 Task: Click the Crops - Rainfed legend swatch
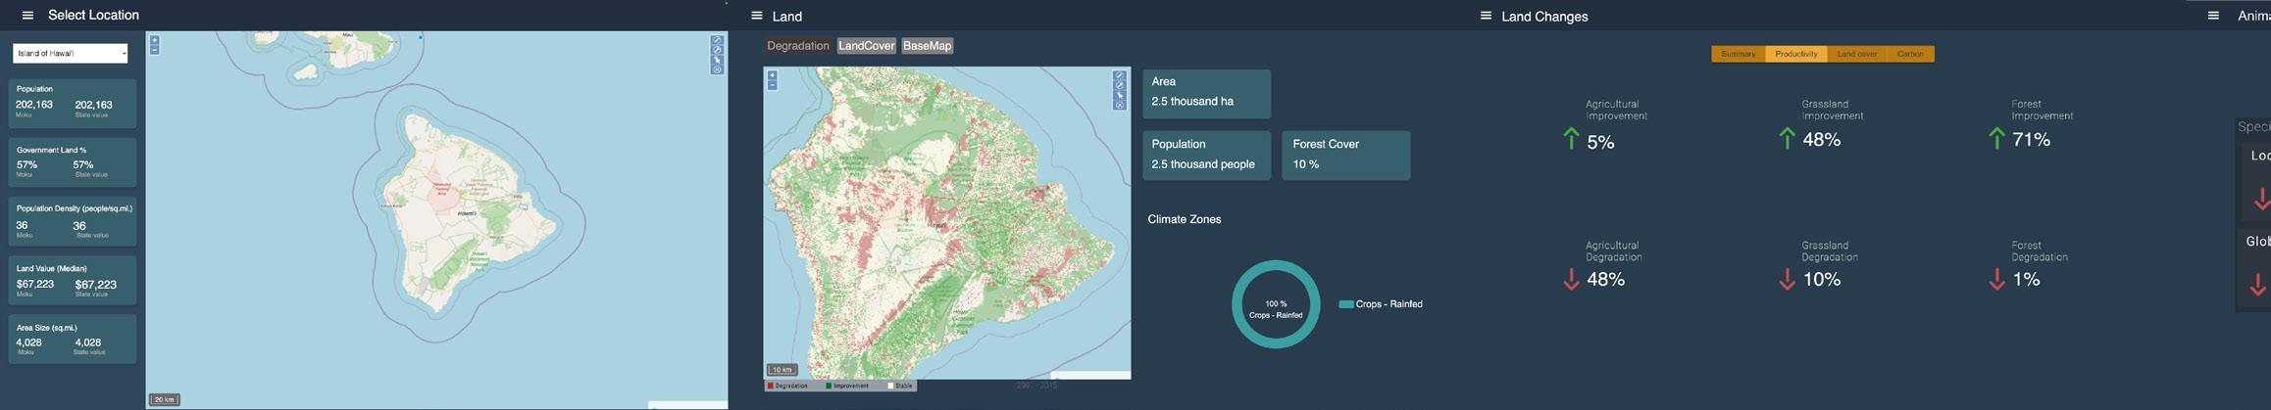coord(1346,304)
